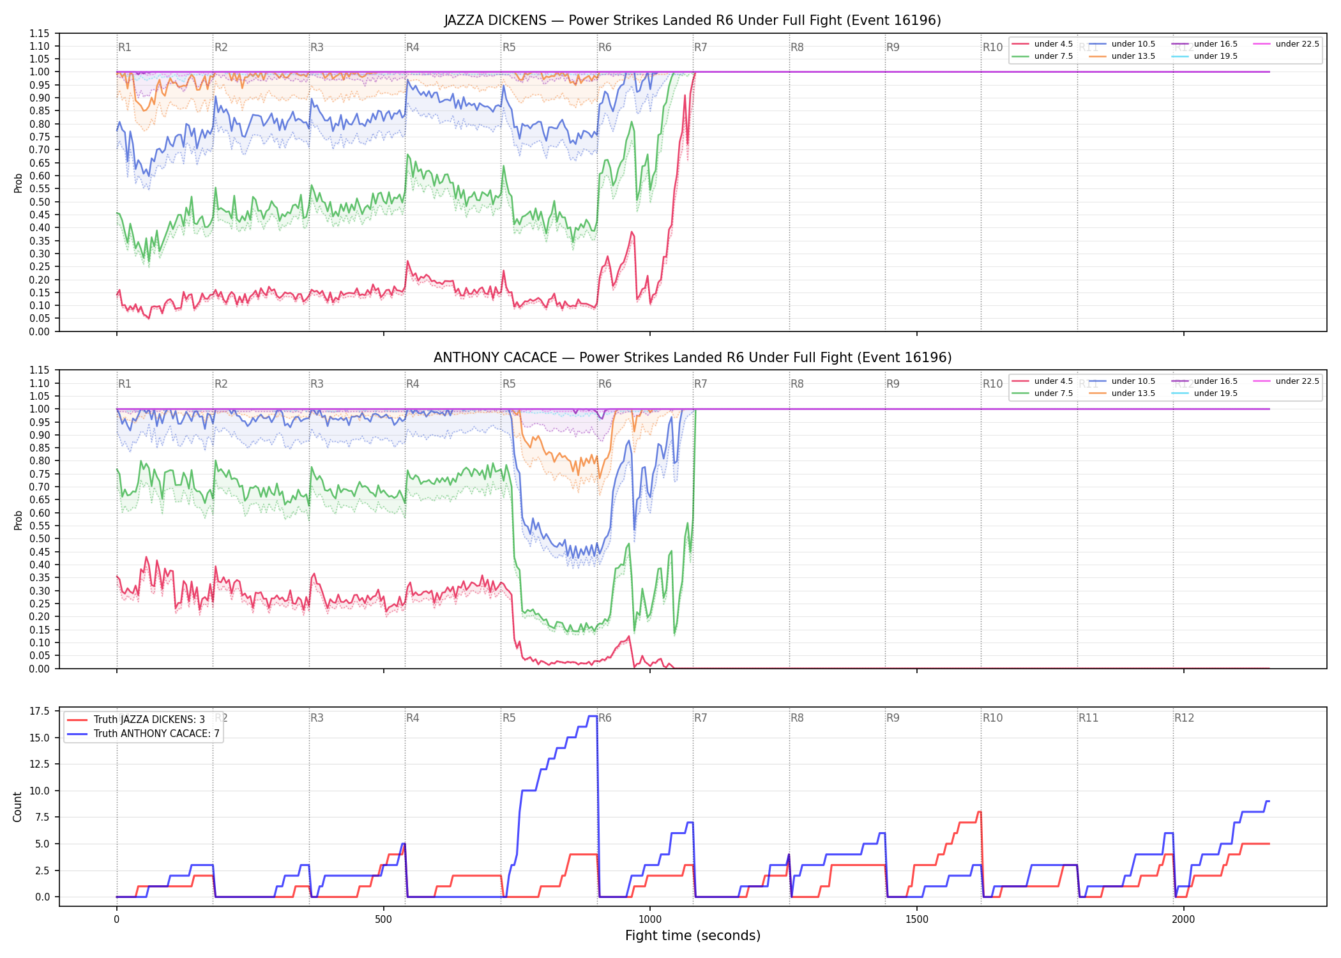
Task: Click R1 round marker in Dickens chart
Action: pos(125,47)
